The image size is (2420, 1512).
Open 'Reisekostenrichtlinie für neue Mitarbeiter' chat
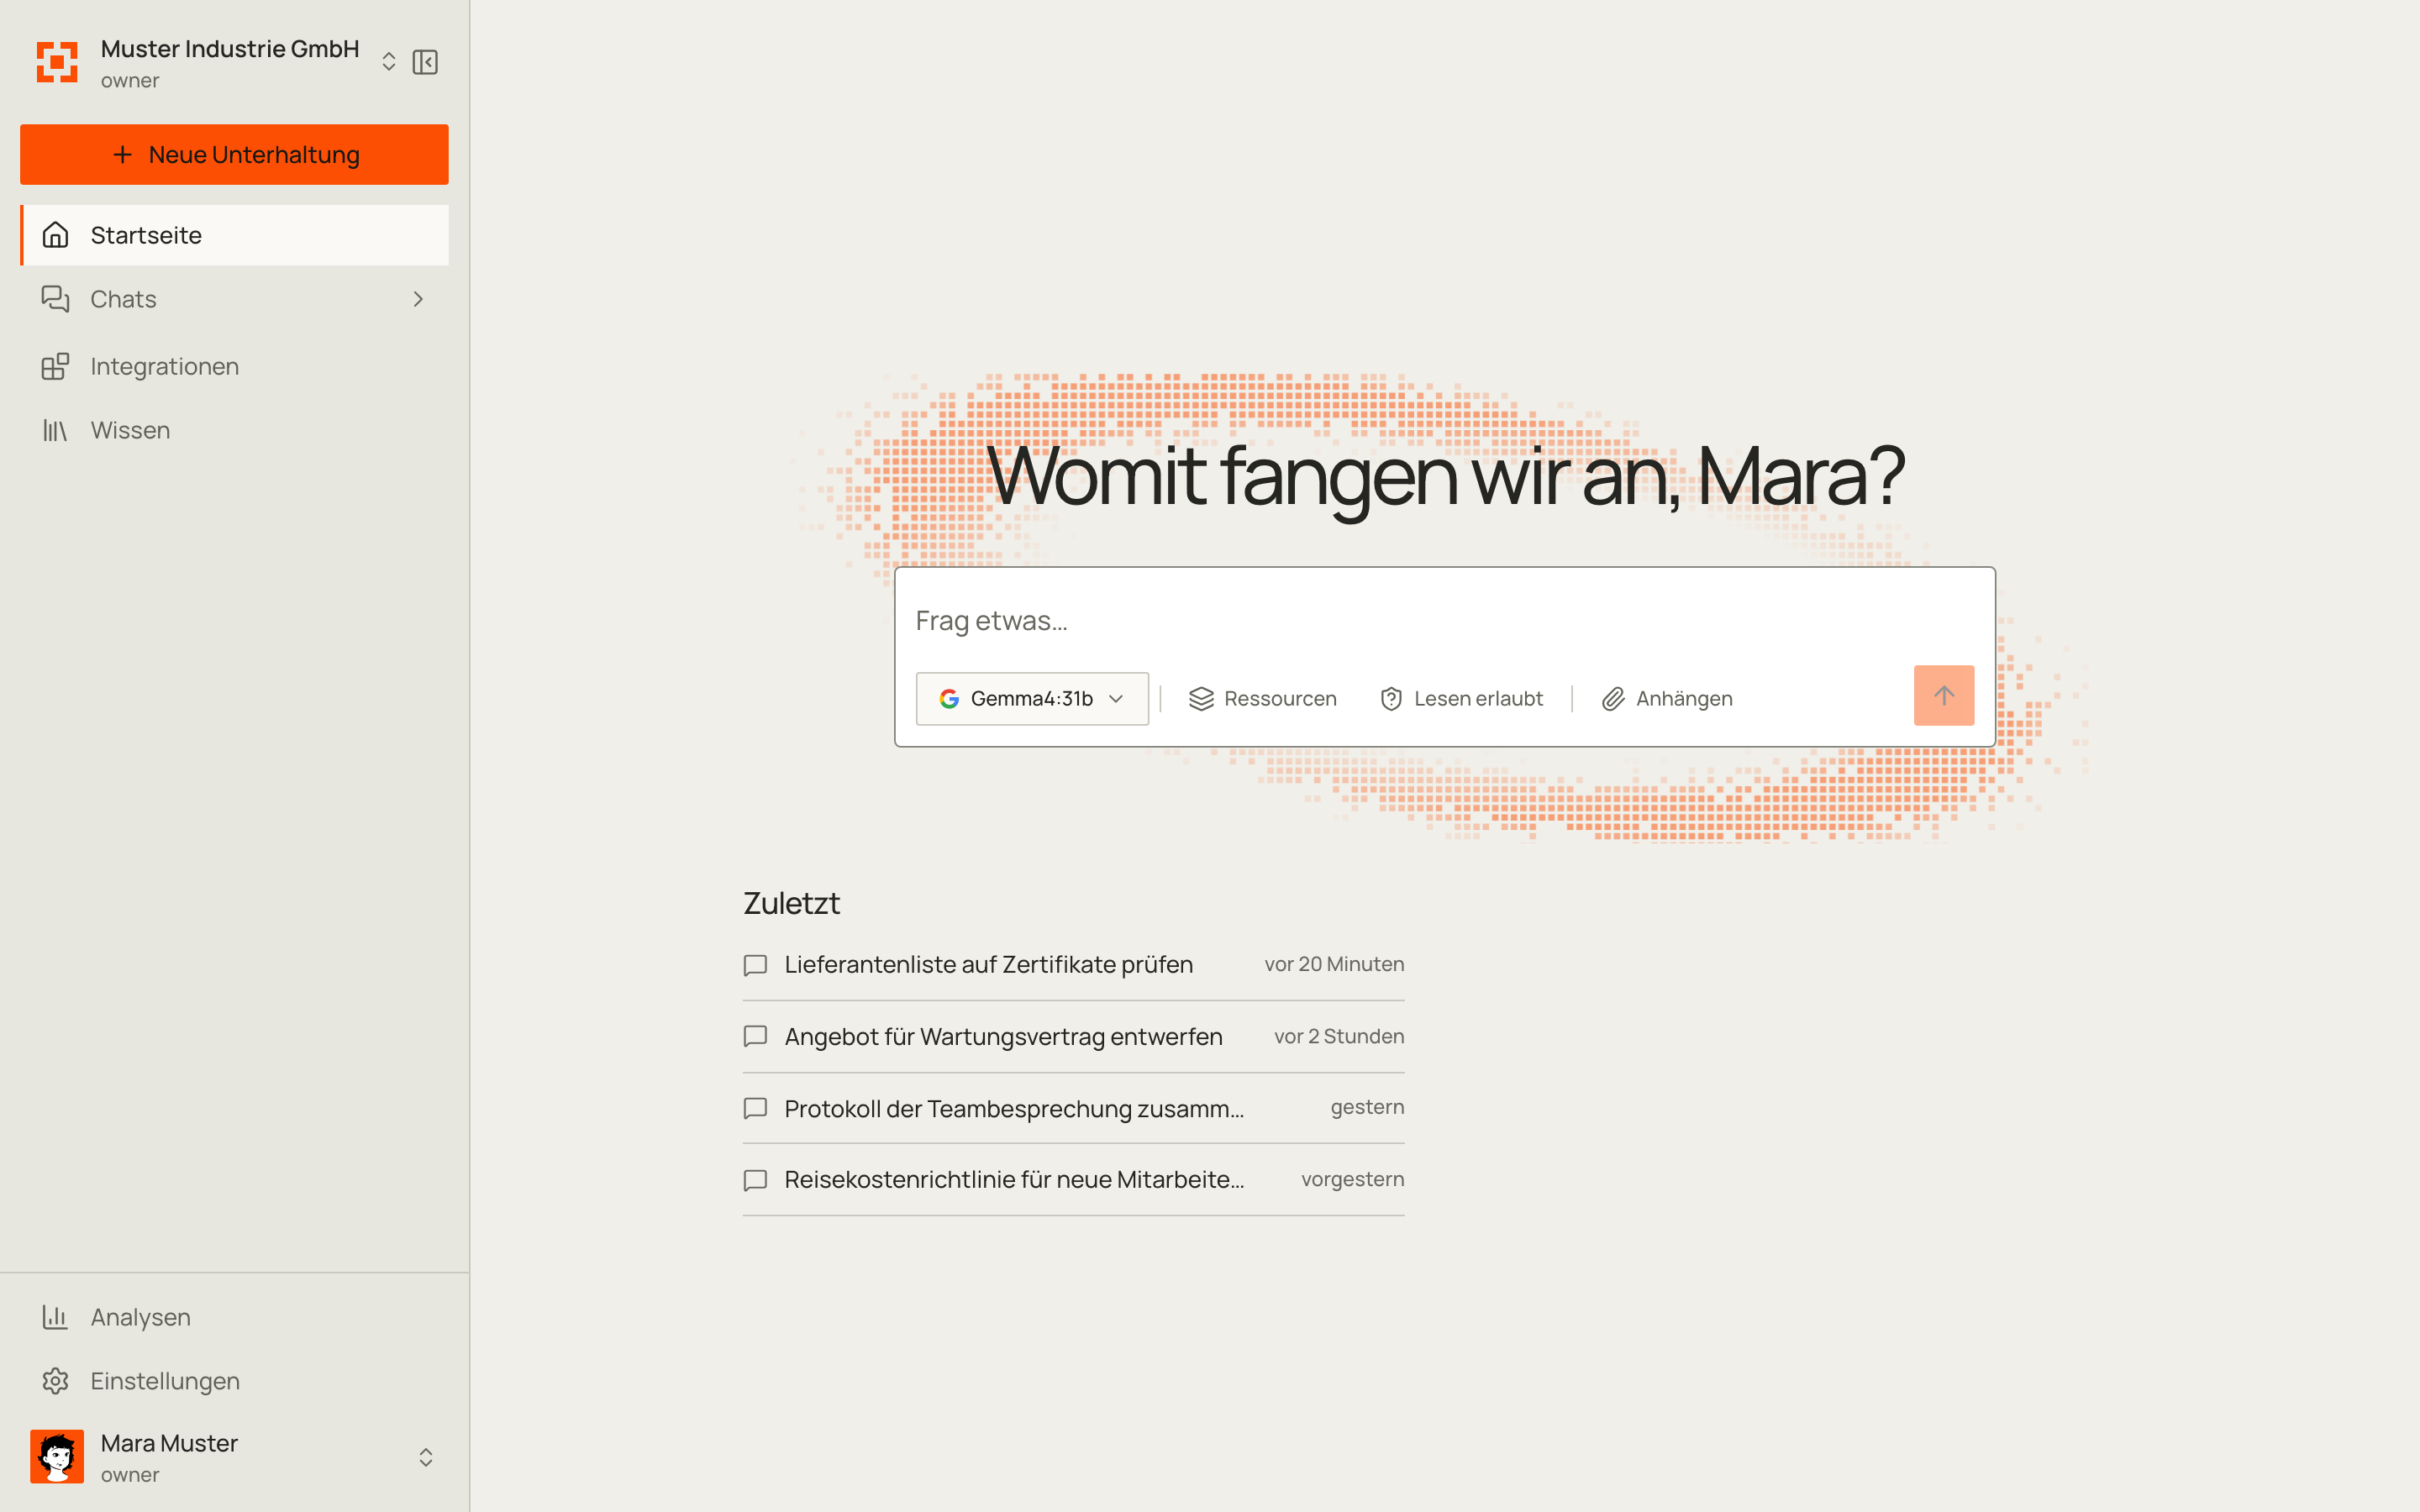1073,1180
